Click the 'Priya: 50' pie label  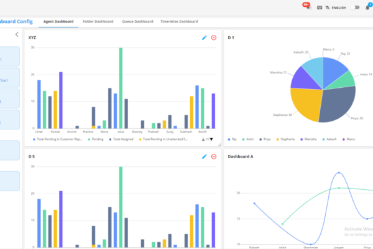357,118
